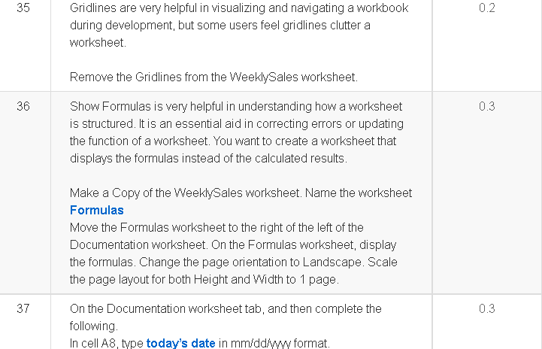Click the sentence starting Gridlines are very helpful
This screenshot has width=542, height=349.
[239, 25]
